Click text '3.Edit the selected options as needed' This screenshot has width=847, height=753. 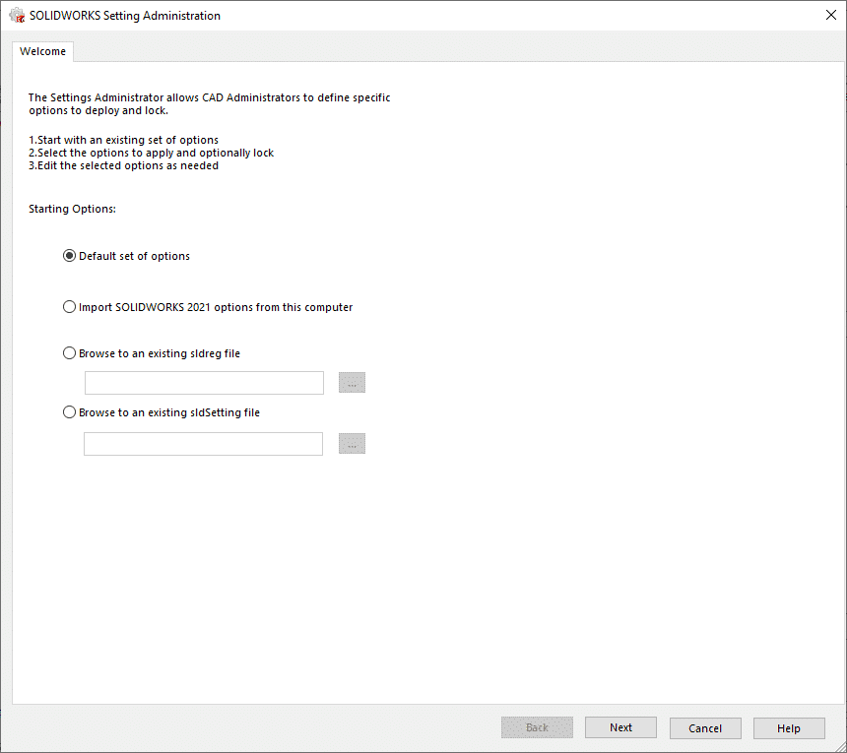tap(123, 165)
